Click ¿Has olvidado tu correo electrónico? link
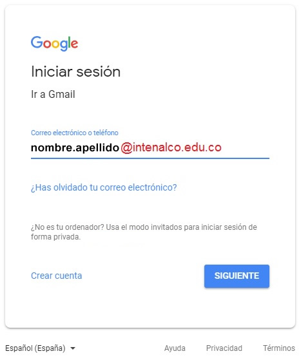The image size is (301, 358). click(x=104, y=187)
